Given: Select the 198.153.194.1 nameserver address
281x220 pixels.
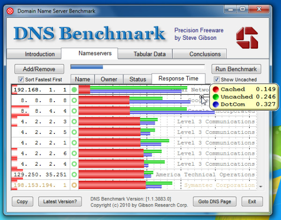Looking at the screenshot, I should (x=40, y=185).
